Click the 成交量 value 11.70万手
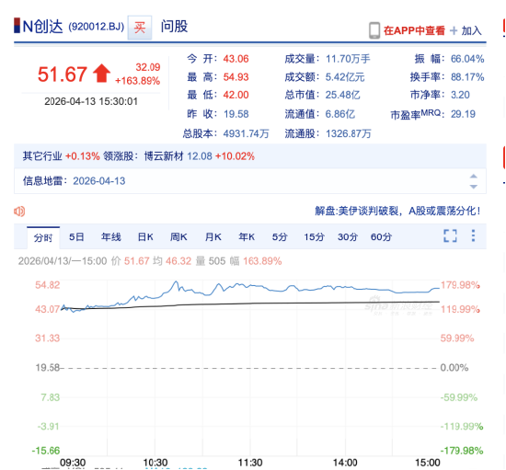 pos(348,59)
